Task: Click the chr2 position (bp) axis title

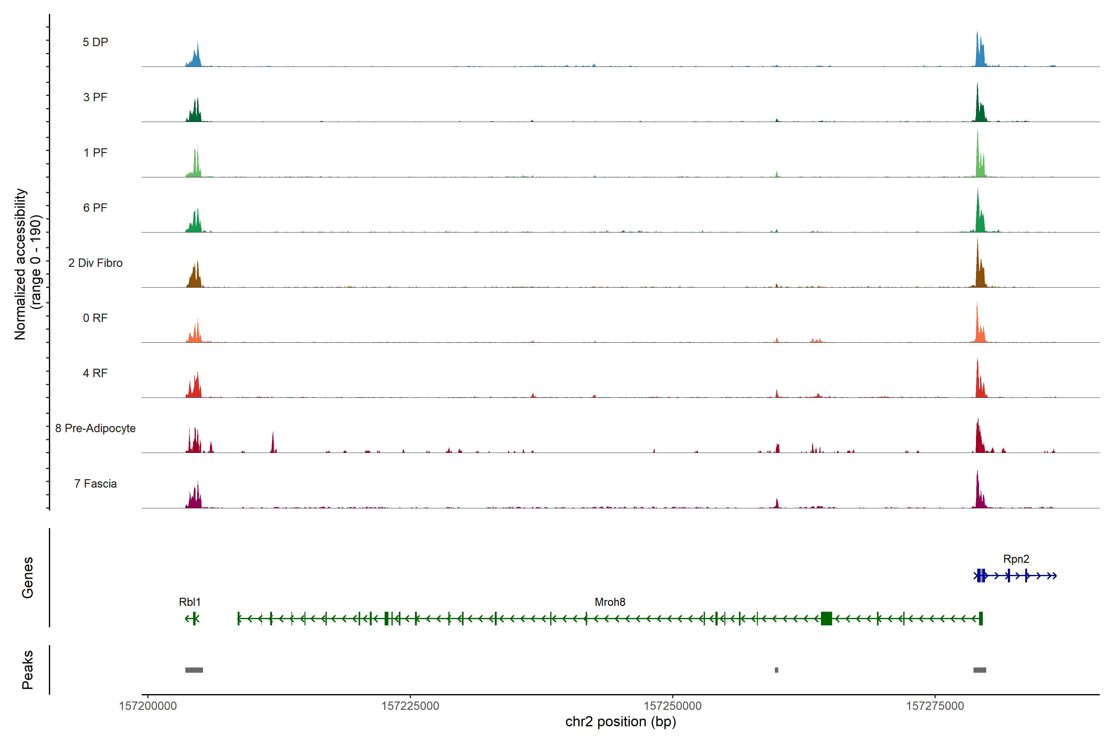Action: click(x=620, y=722)
